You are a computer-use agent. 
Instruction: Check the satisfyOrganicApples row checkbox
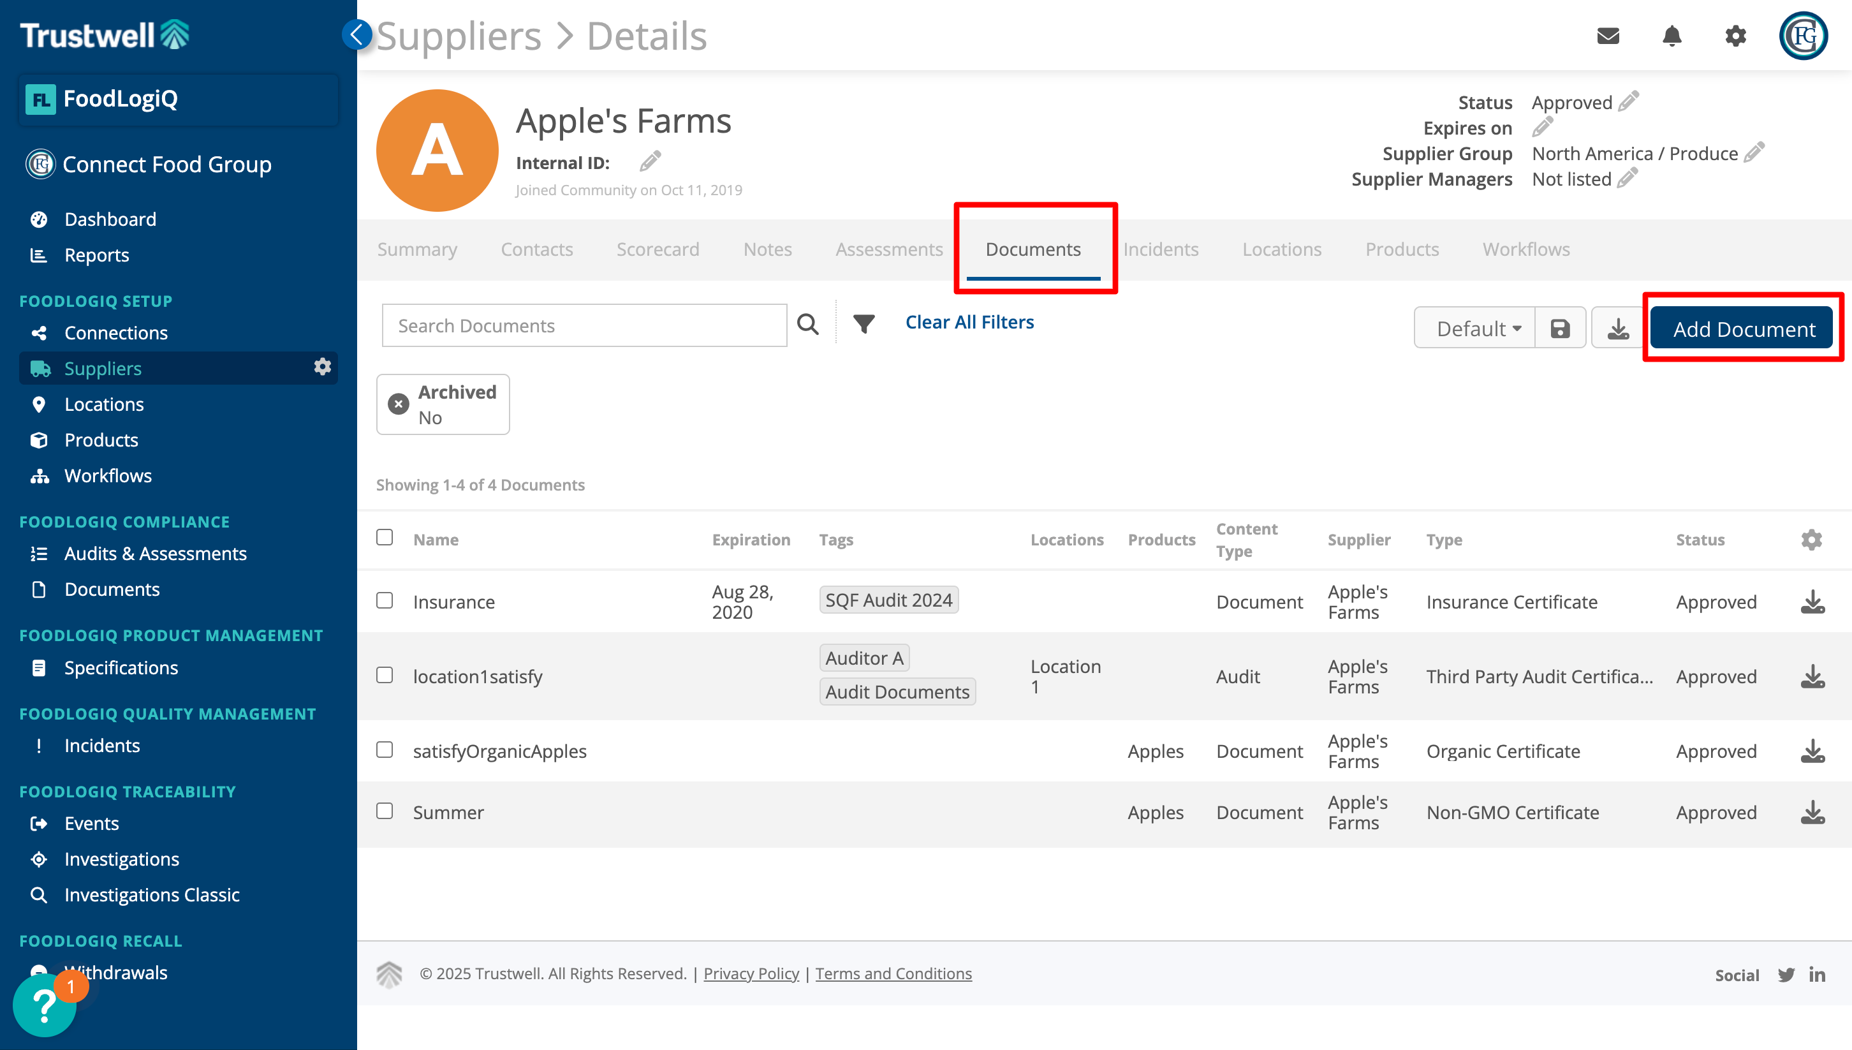coord(385,750)
